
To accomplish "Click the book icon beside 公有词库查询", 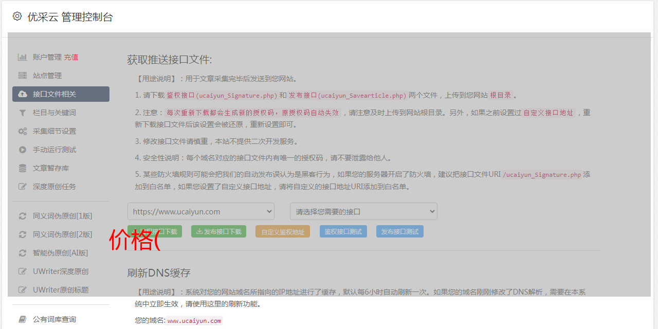I will tap(23, 319).
